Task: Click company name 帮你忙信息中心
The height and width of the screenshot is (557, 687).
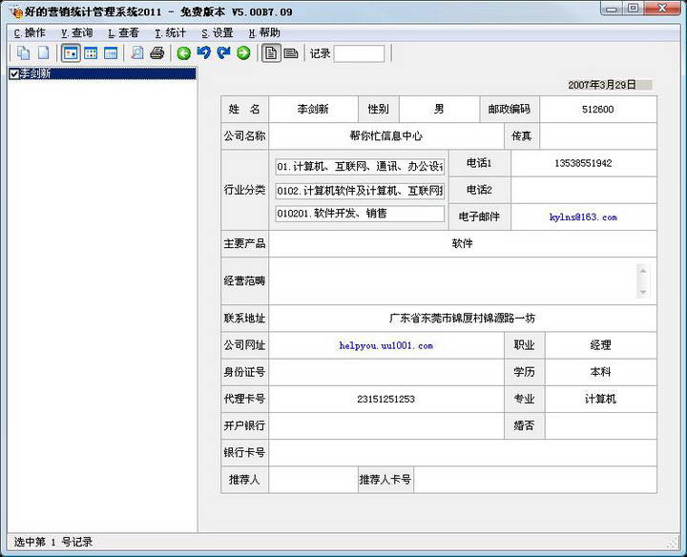Action: click(386, 135)
